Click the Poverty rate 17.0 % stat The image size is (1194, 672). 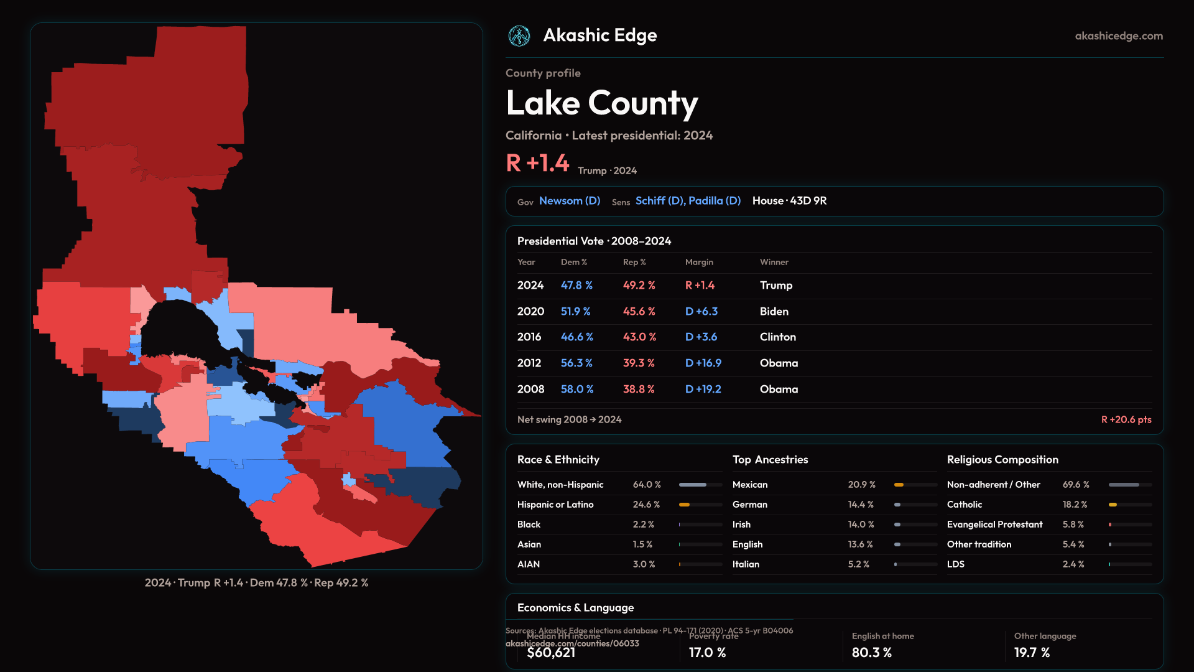(x=707, y=653)
